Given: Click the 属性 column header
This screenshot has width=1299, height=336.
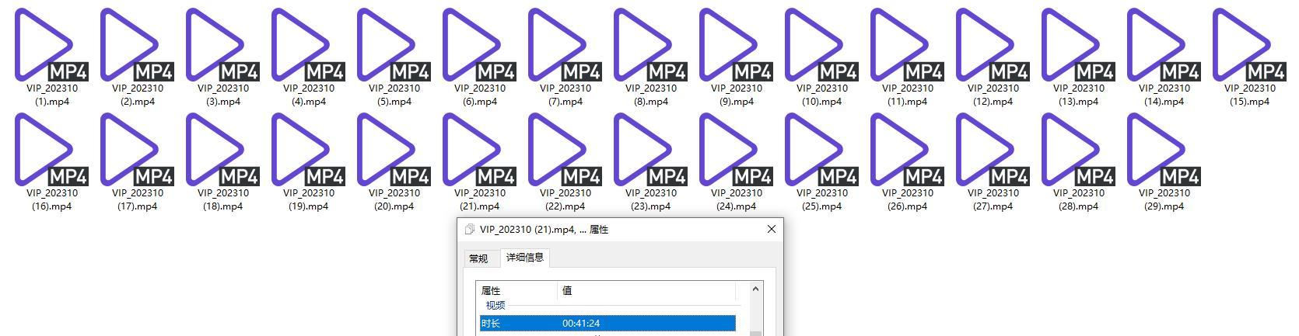Looking at the screenshot, I should (x=517, y=290).
